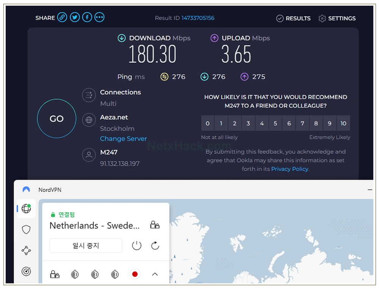Click Double VPN icon next to Netherlands - Sweden
The image size is (379, 289).
tap(155, 225)
